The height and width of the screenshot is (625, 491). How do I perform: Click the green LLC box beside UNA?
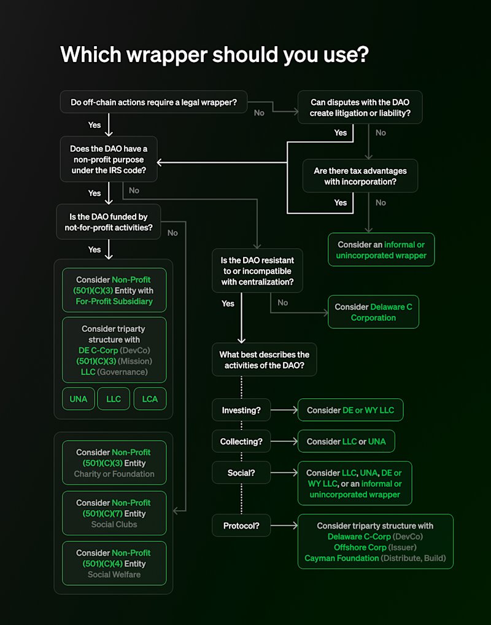(x=114, y=399)
